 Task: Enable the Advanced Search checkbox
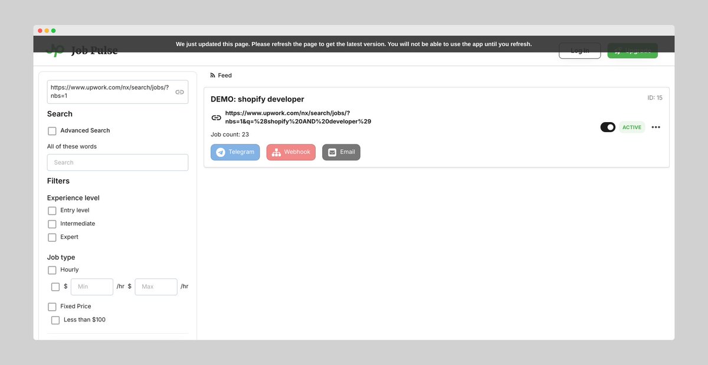pos(52,131)
